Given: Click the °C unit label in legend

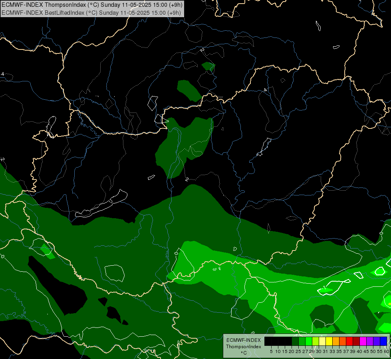Looking at the screenshot, I should 244,353.
